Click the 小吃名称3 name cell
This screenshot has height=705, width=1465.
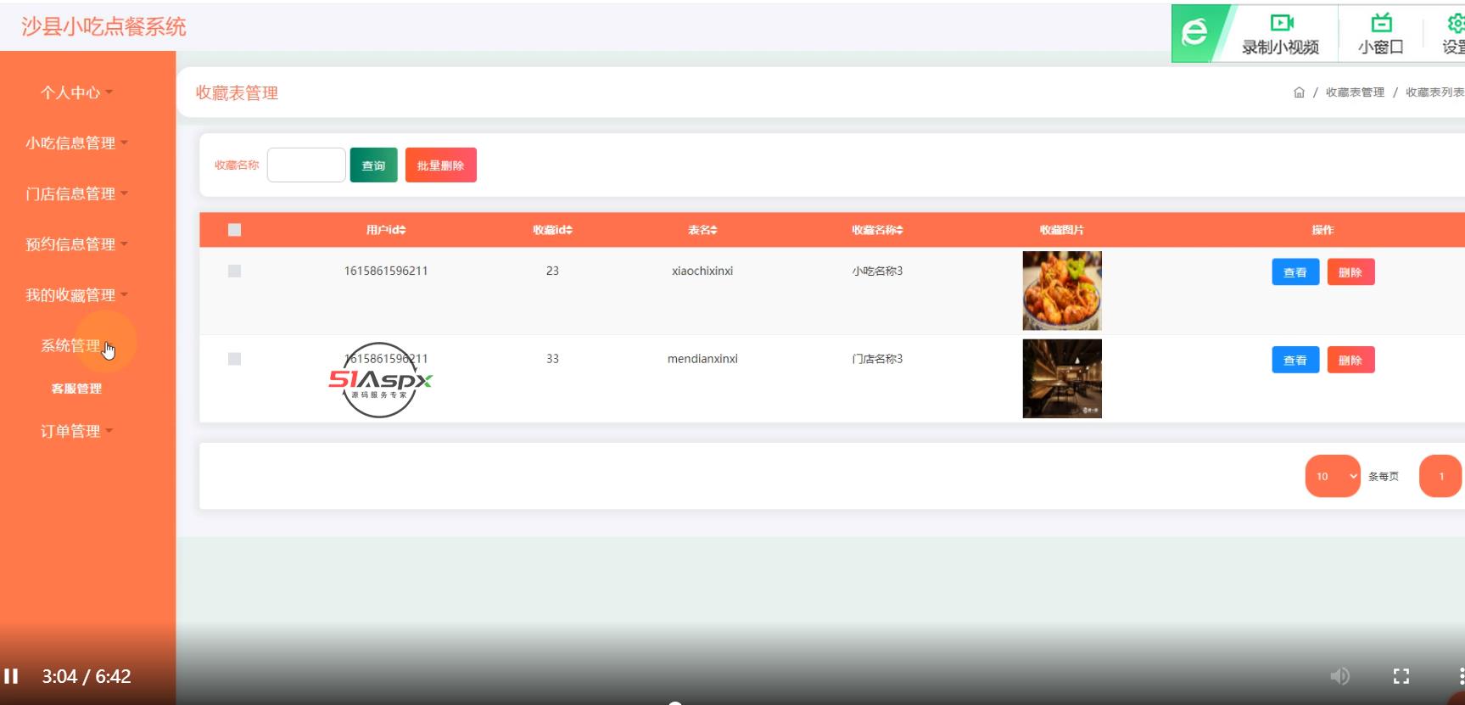point(877,271)
